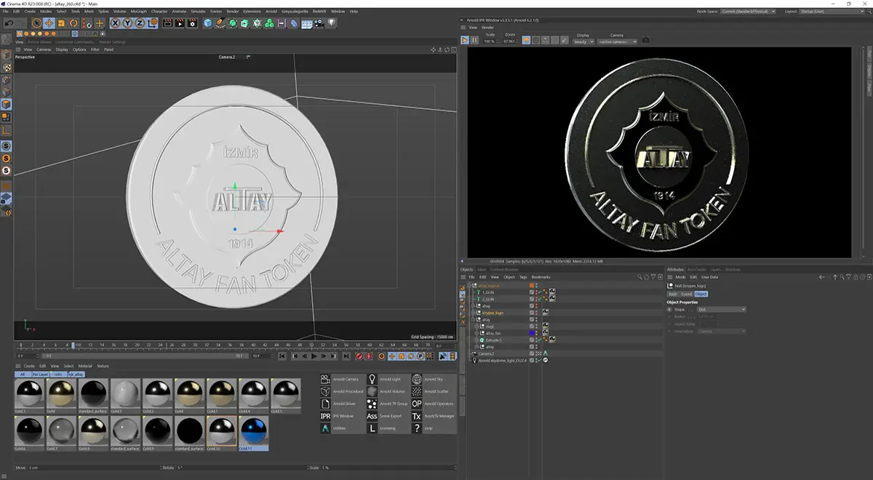Add a Camera object from toolbar
Screen dimensions: 873x480
319,23
